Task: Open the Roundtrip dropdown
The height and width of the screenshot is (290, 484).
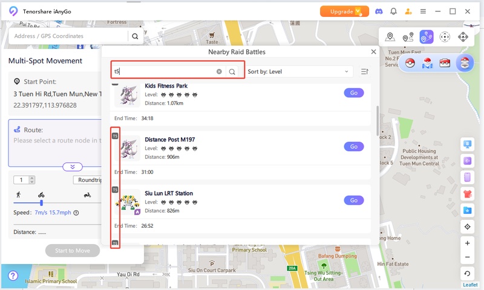Action: coord(87,179)
